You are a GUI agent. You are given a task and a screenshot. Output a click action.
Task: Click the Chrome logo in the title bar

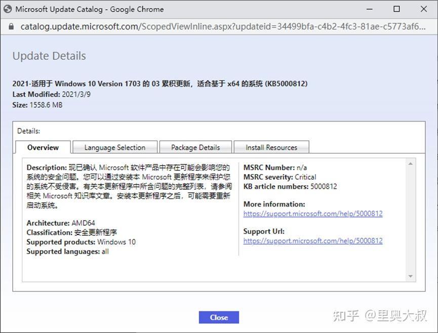click(8, 9)
